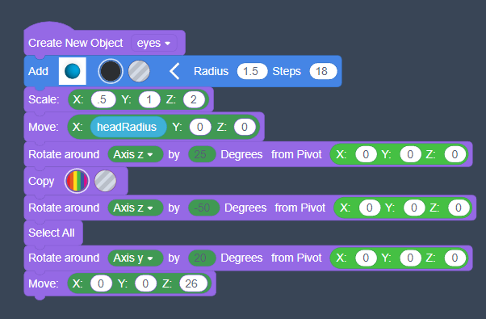Open the eyes object dropdown
This screenshot has width=486, height=319.
tap(153, 43)
